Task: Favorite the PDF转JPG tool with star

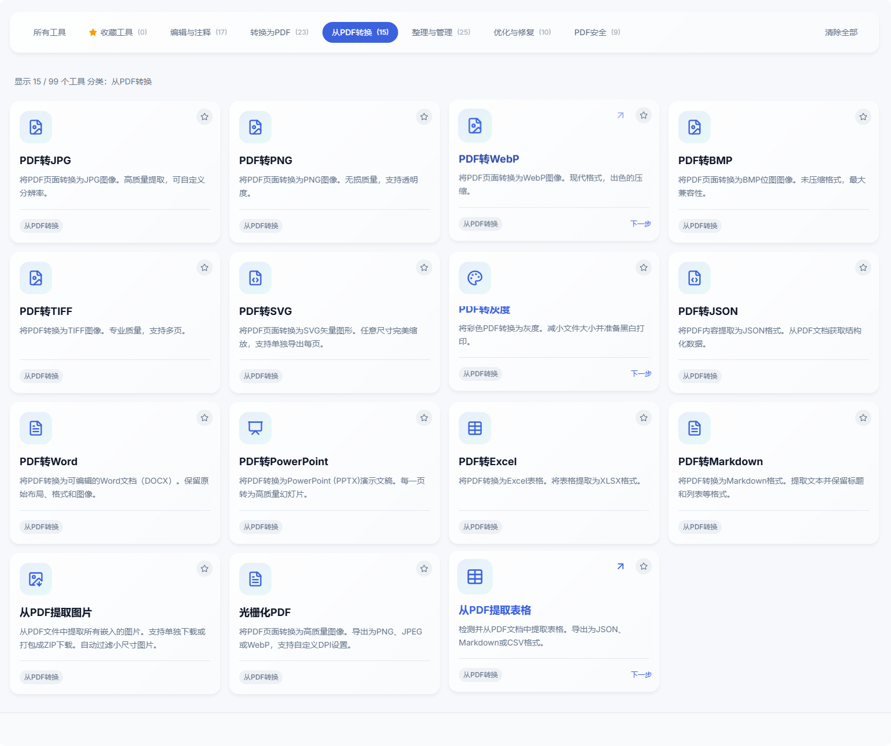Action: pyautogui.click(x=205, y=117)
